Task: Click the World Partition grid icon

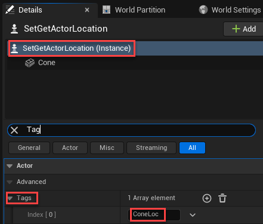Action: point(106,10)
